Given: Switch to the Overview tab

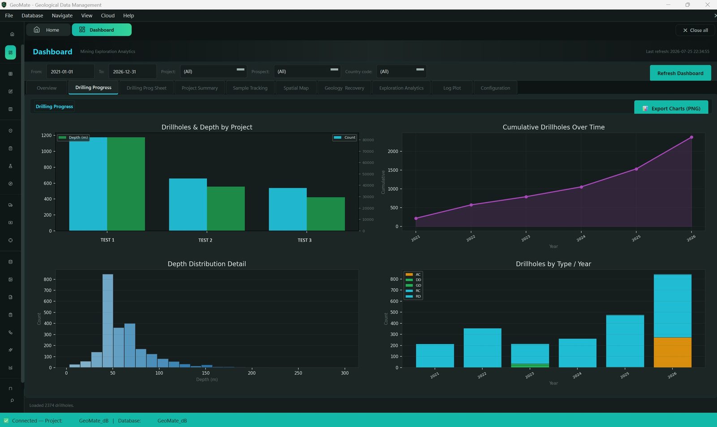Looking at the screenshot, I should (x=47, y=88).
